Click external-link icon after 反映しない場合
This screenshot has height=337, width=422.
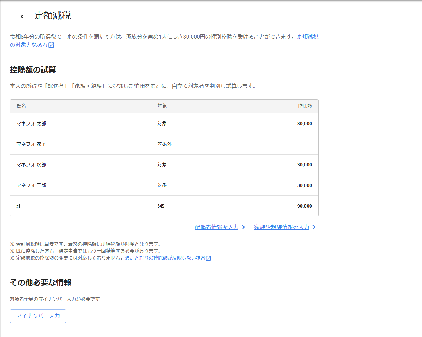(x=208, y=258)
